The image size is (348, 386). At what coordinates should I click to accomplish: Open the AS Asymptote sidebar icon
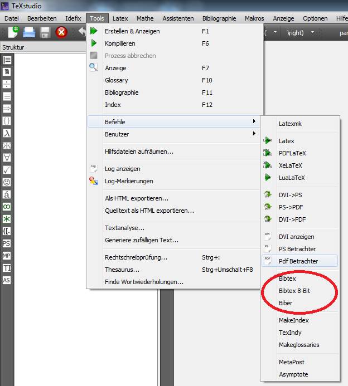coord(7,280)
